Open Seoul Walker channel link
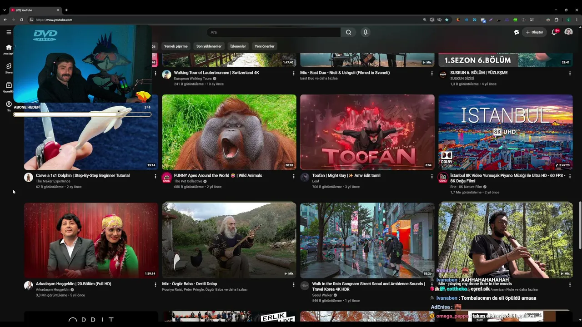The width and height of the screenshot is (582, 327). (x=322, y=295)
